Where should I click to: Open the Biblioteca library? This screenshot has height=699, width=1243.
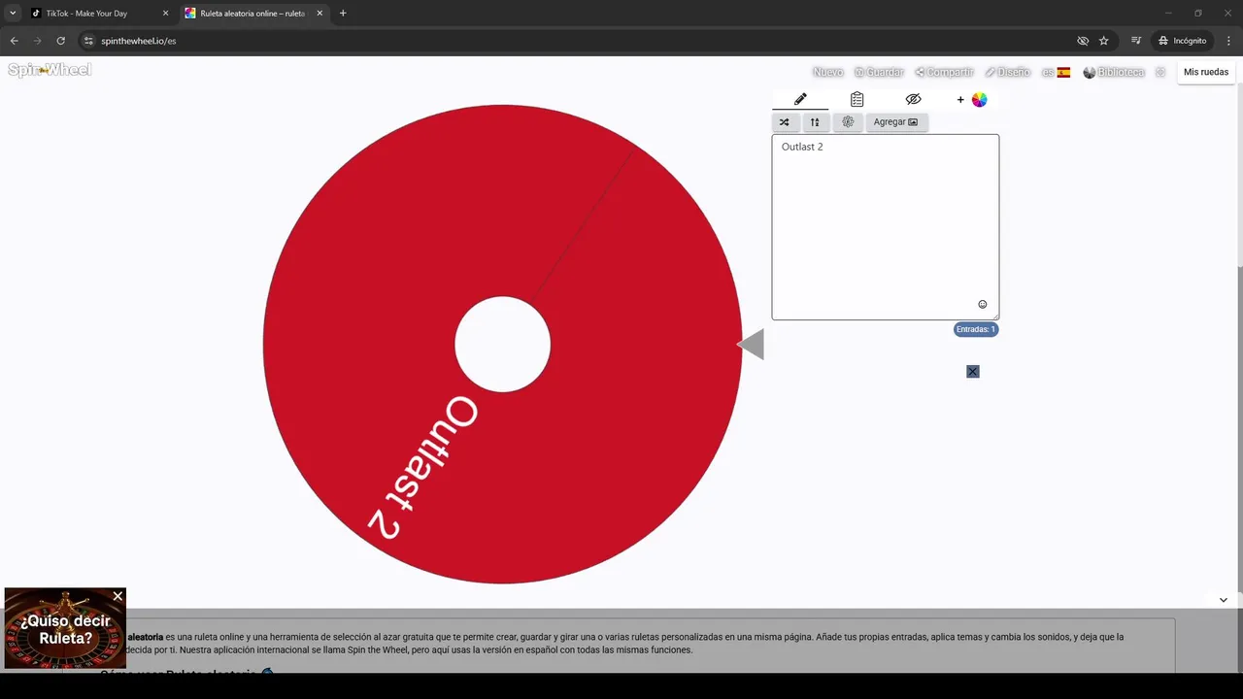pos(1114,73)
